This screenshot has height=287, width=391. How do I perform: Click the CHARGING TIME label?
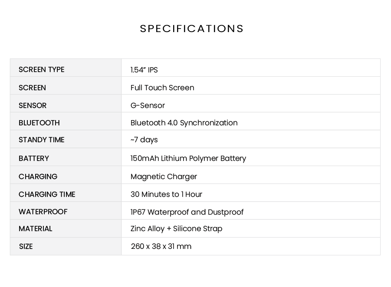tap(47, 194)
